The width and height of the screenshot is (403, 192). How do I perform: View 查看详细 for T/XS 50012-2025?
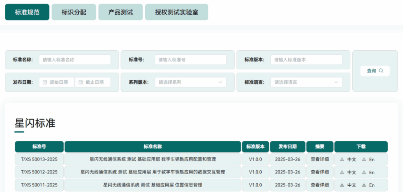(x=320, y=172)
